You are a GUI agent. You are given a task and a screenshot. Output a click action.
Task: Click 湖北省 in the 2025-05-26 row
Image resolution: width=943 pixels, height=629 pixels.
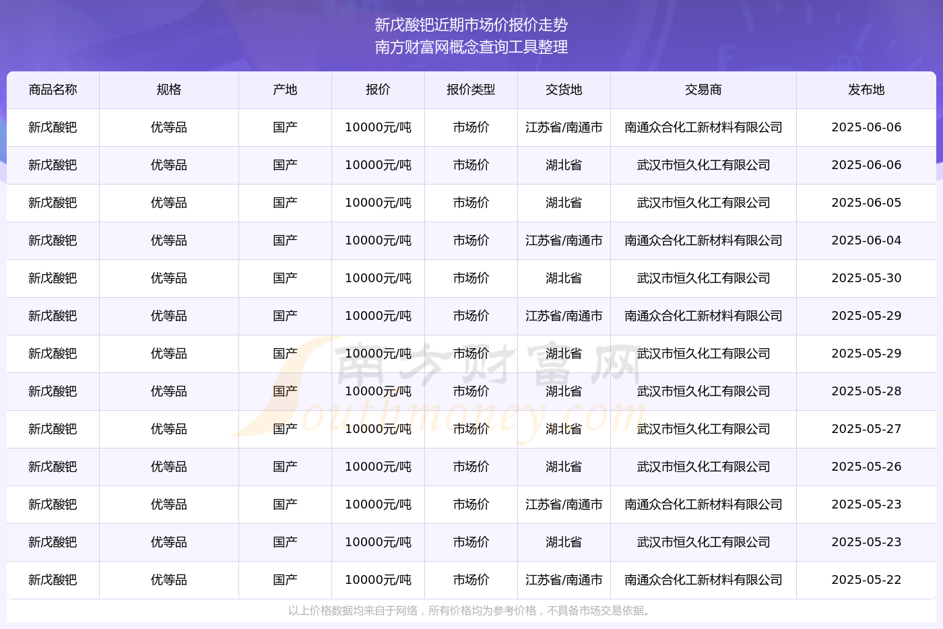(564, 467)
